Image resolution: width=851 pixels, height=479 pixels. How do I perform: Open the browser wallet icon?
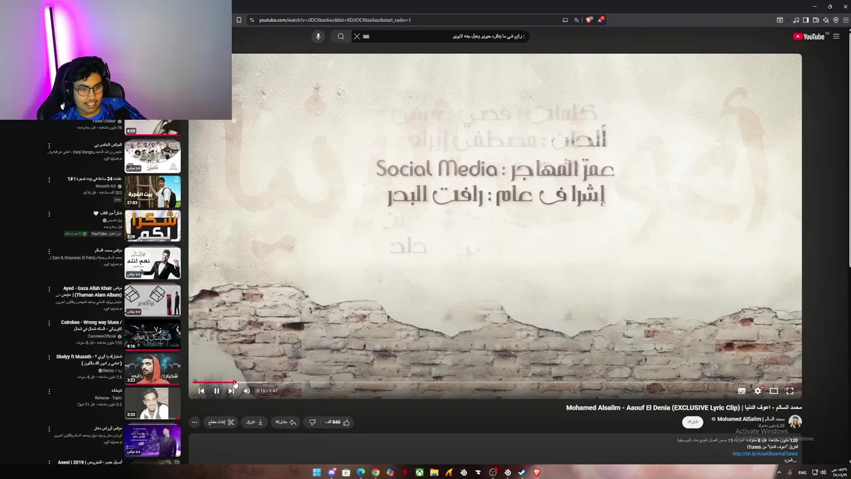[816, 20]
